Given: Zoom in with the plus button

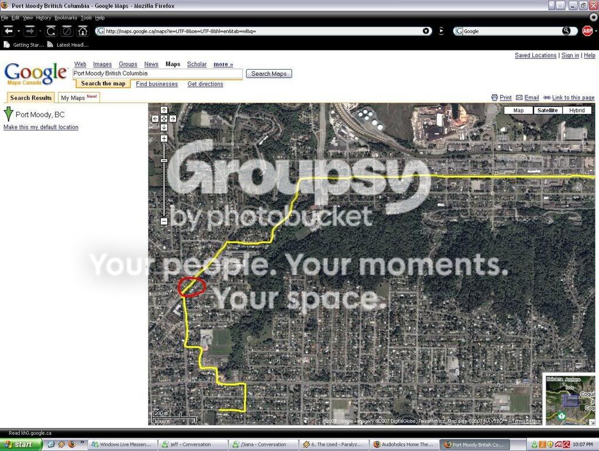Looking at the screenshot, I should [x=164, y=139].
